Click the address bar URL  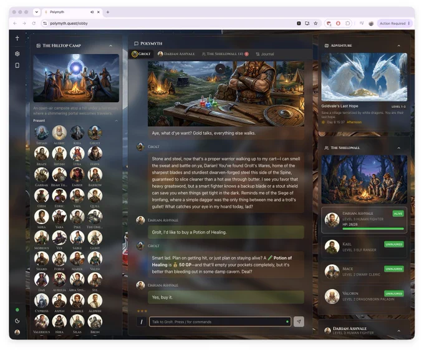pos(69,23)
